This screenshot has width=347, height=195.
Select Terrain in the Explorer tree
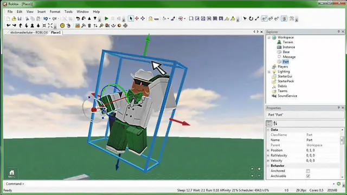coord(288,42)
